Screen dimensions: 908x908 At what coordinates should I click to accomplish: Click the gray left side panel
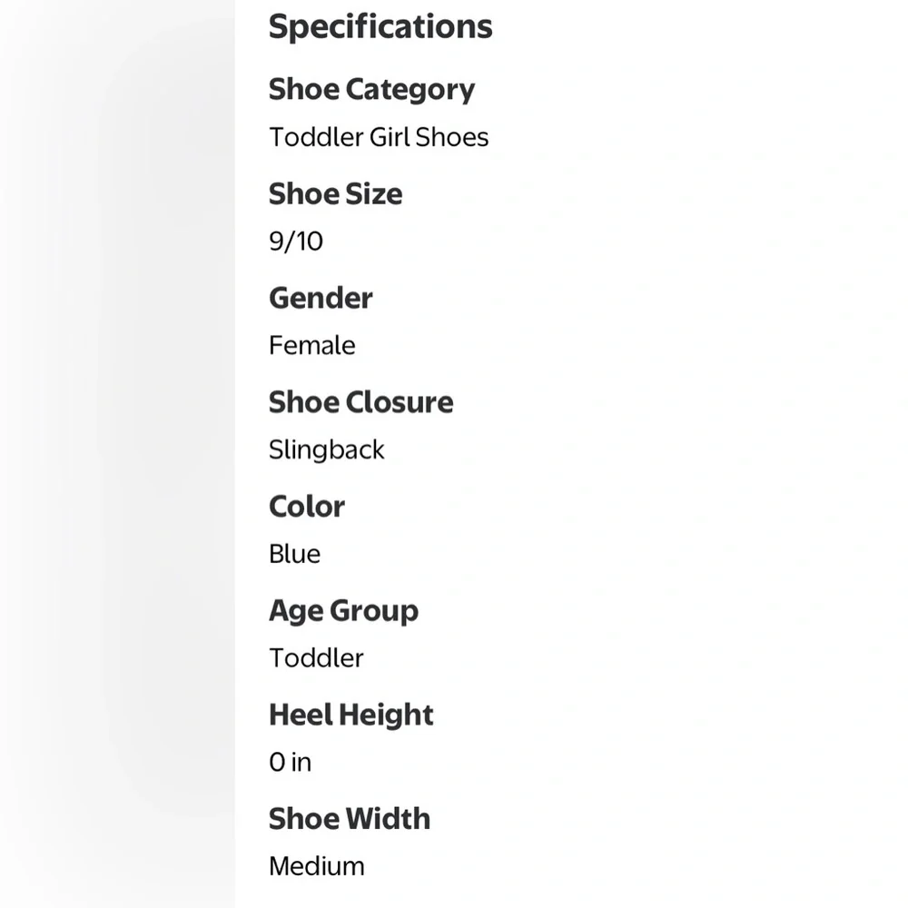tap(117, 454)
